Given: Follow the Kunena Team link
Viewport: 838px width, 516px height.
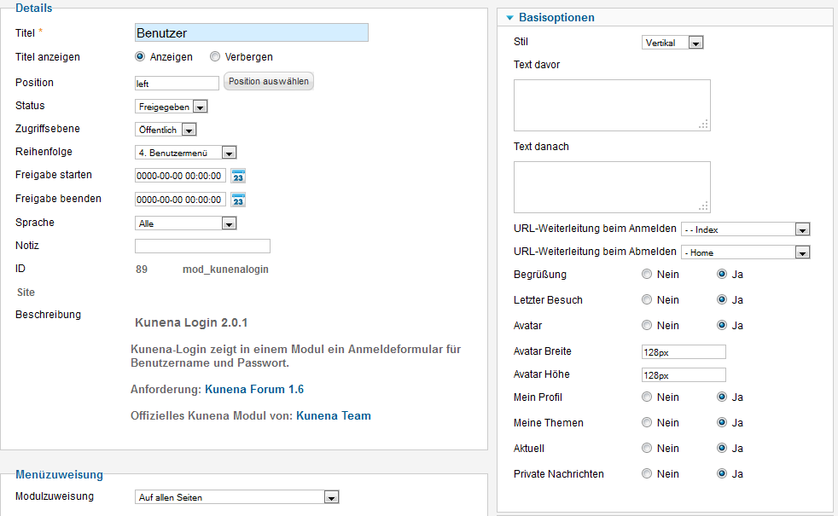Looking at the screenshot, I should coord(334,416).
